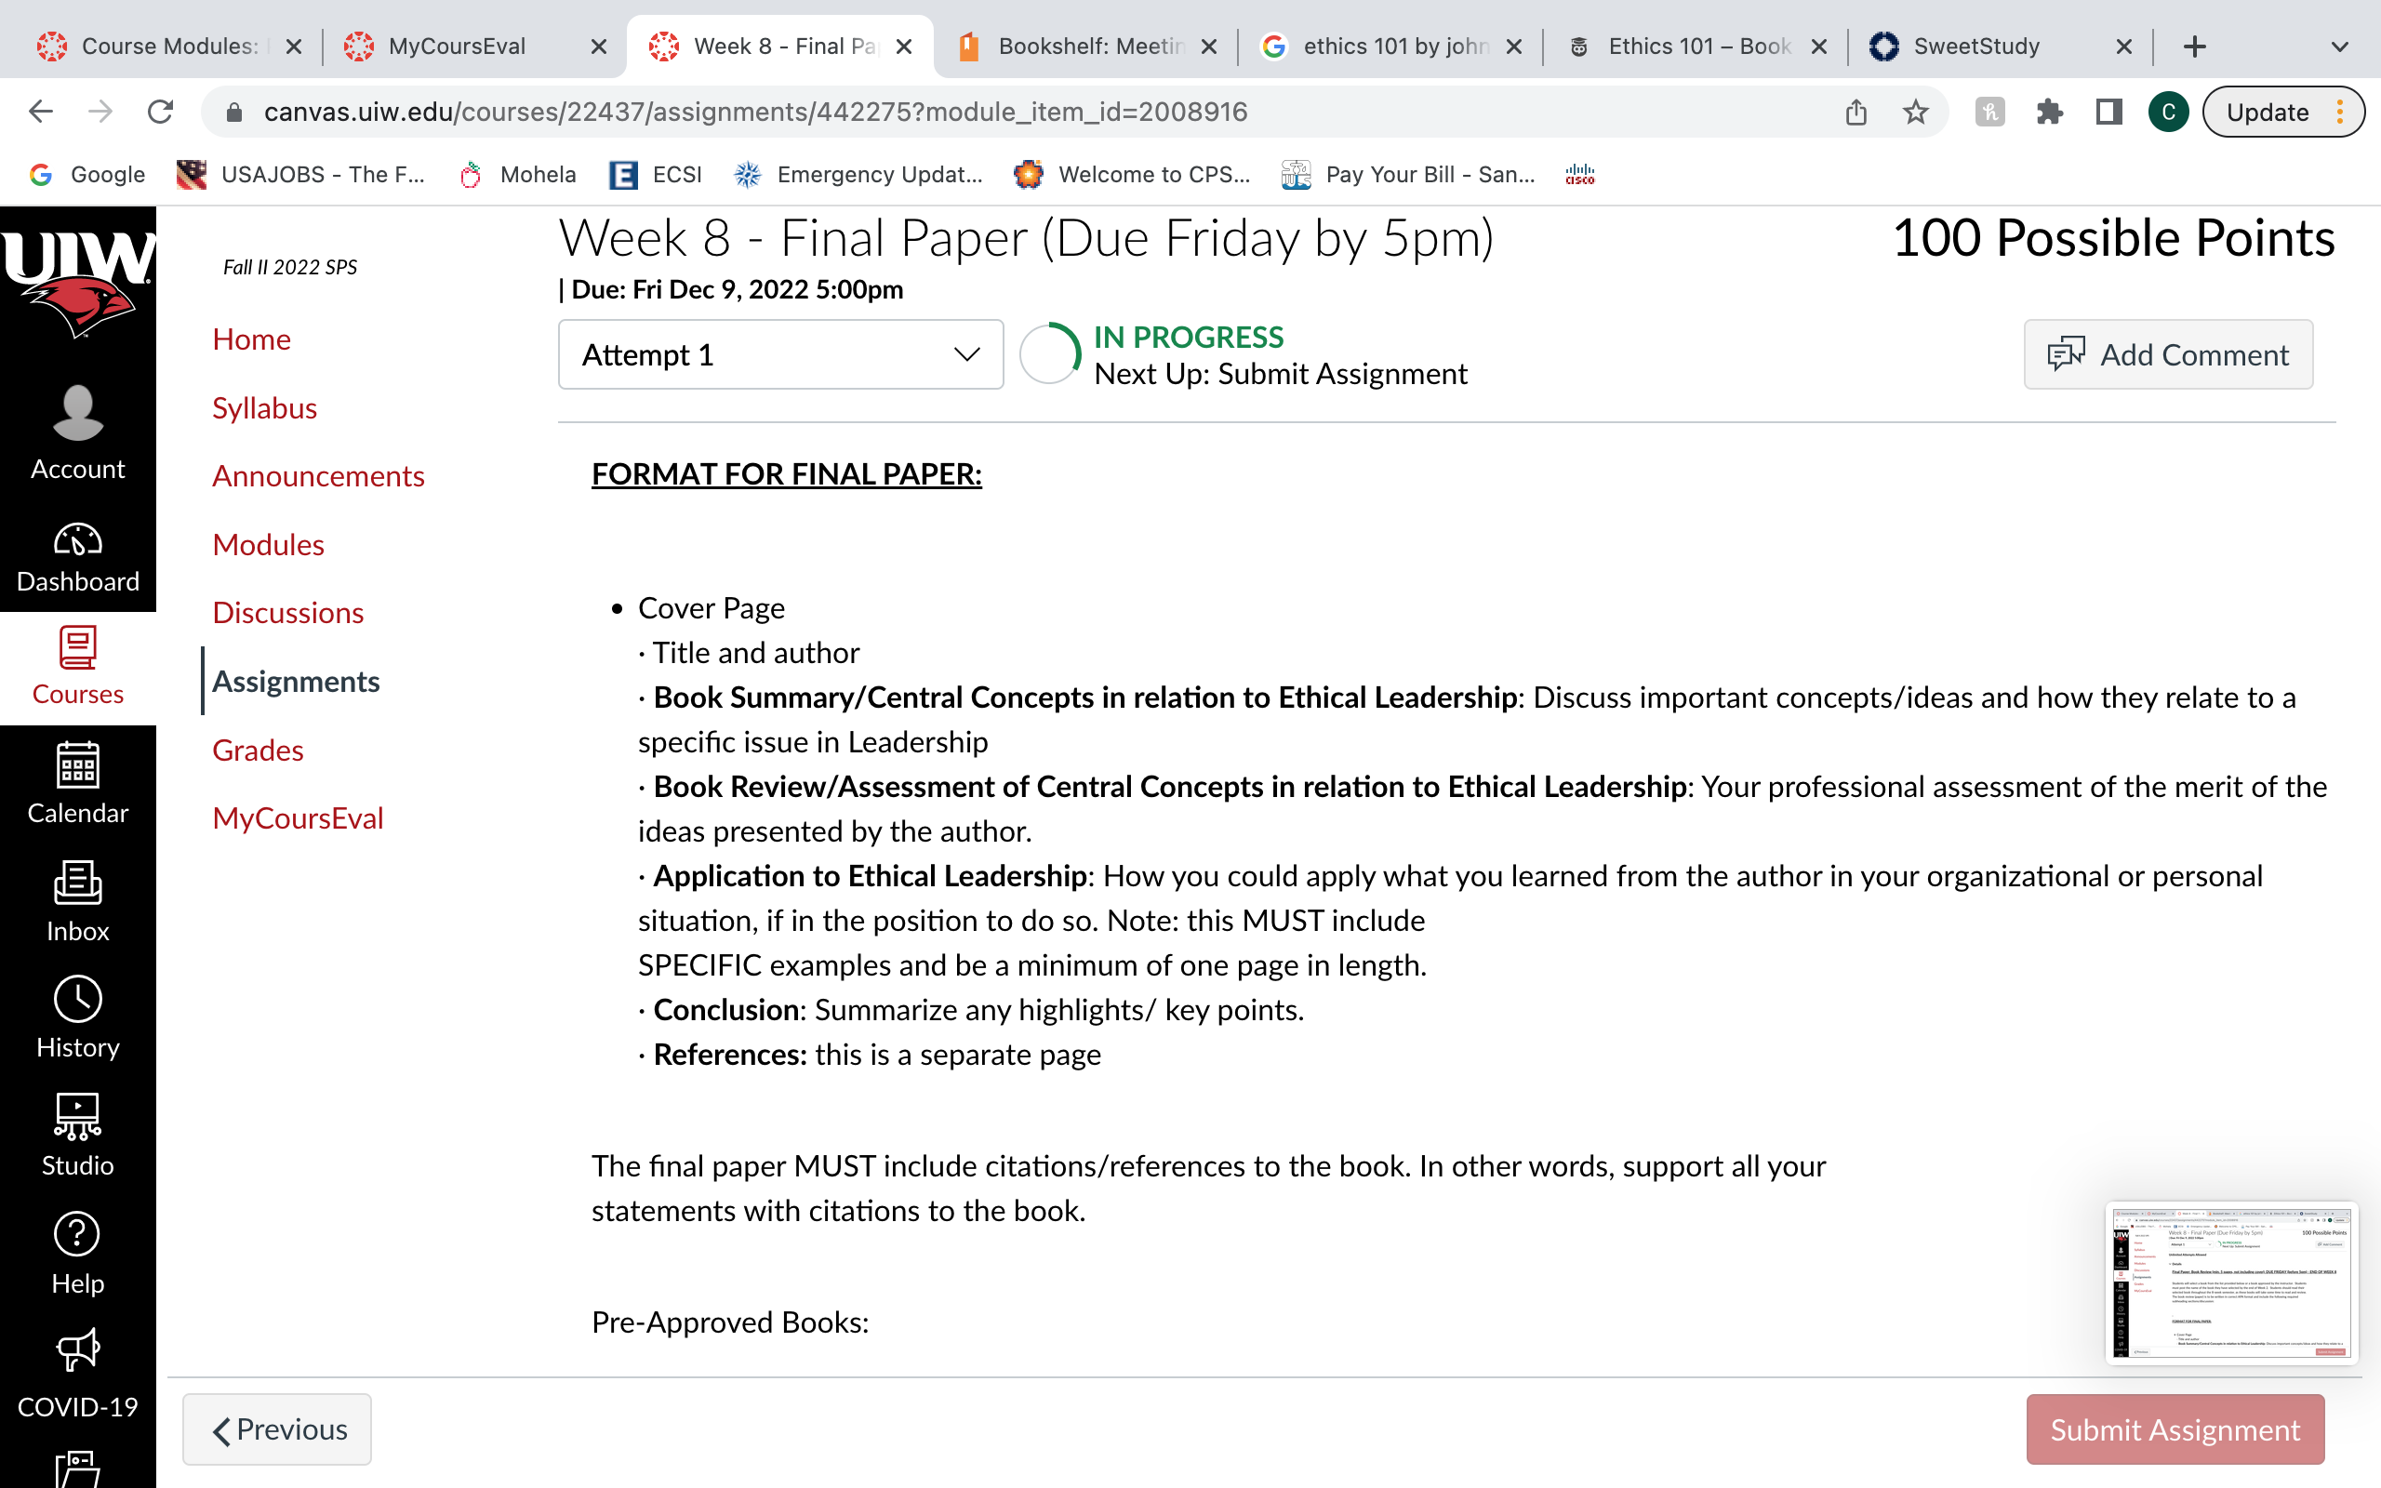Open the Calendar from global navigation
This screenshot has width=2381, height=1488.
coord(78,784)
